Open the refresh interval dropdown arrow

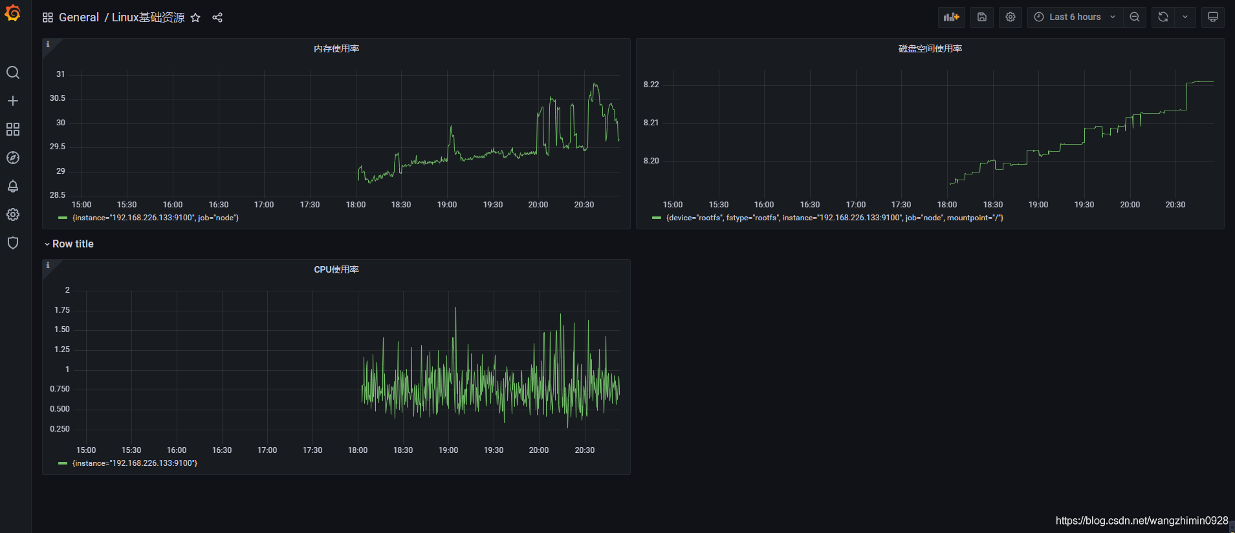[1185, 17]
